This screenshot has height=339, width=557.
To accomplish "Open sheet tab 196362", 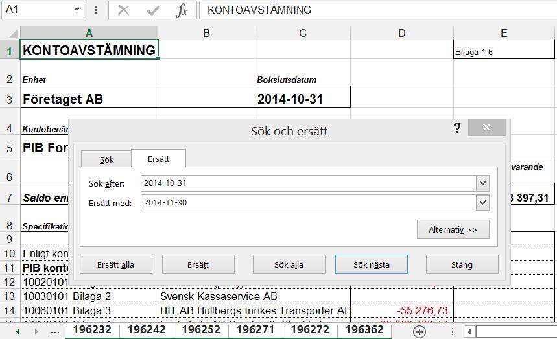I will (364, 330).
